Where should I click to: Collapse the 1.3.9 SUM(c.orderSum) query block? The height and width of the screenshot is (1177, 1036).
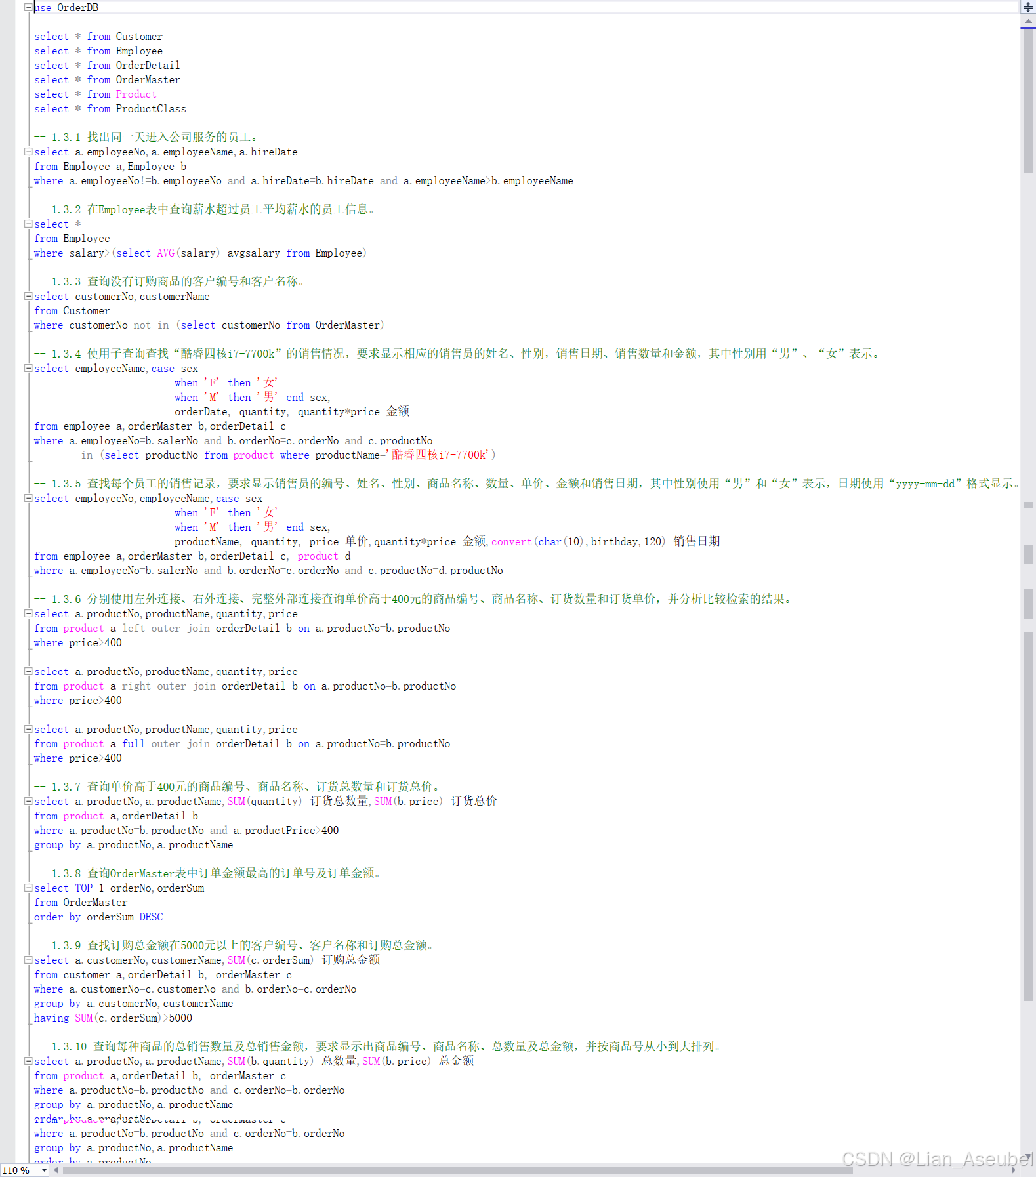[x=28, y=960]
